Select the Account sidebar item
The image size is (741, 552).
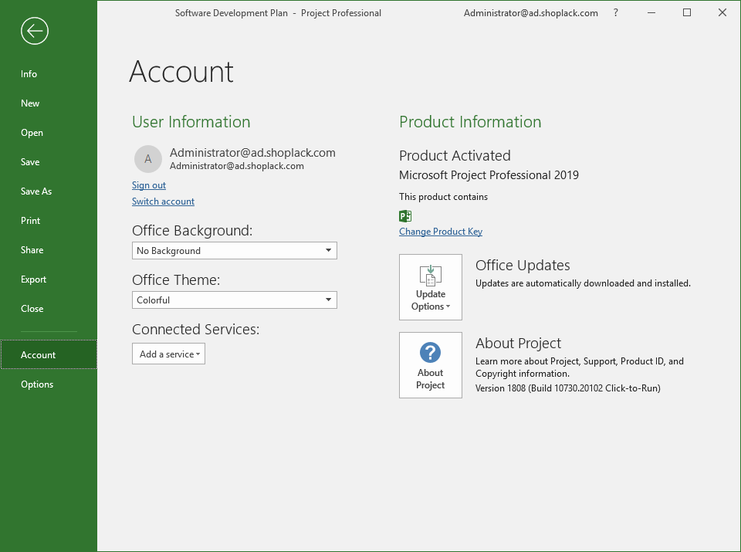pyautogui.click(x=49, y=354)
